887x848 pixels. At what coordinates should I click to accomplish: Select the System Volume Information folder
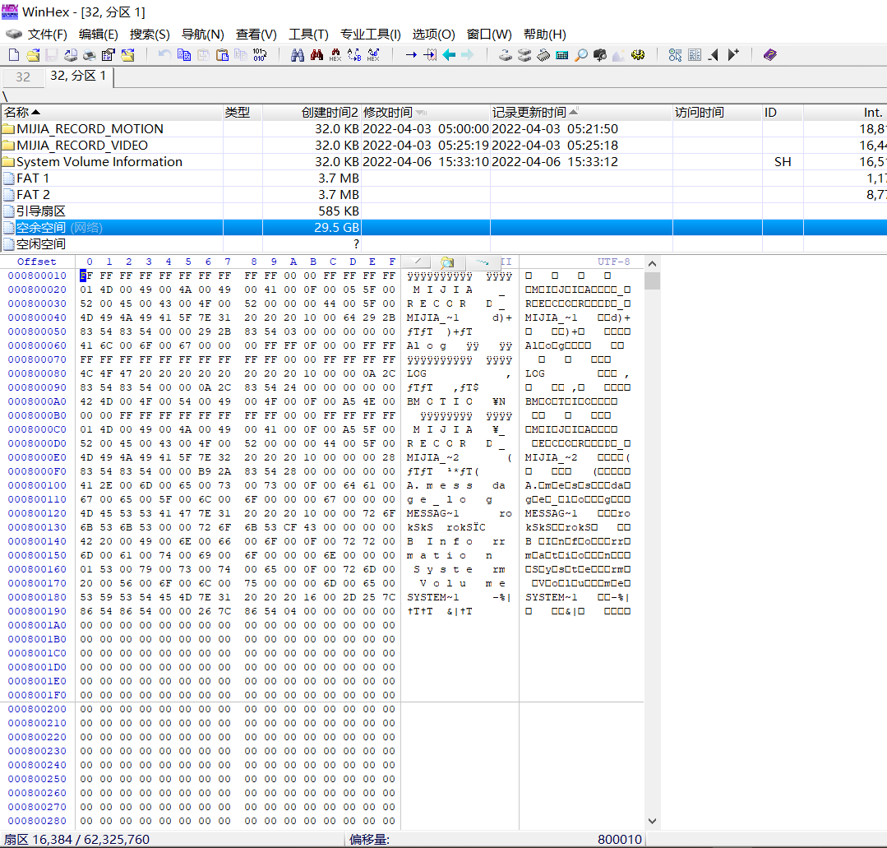click(99, 162)
